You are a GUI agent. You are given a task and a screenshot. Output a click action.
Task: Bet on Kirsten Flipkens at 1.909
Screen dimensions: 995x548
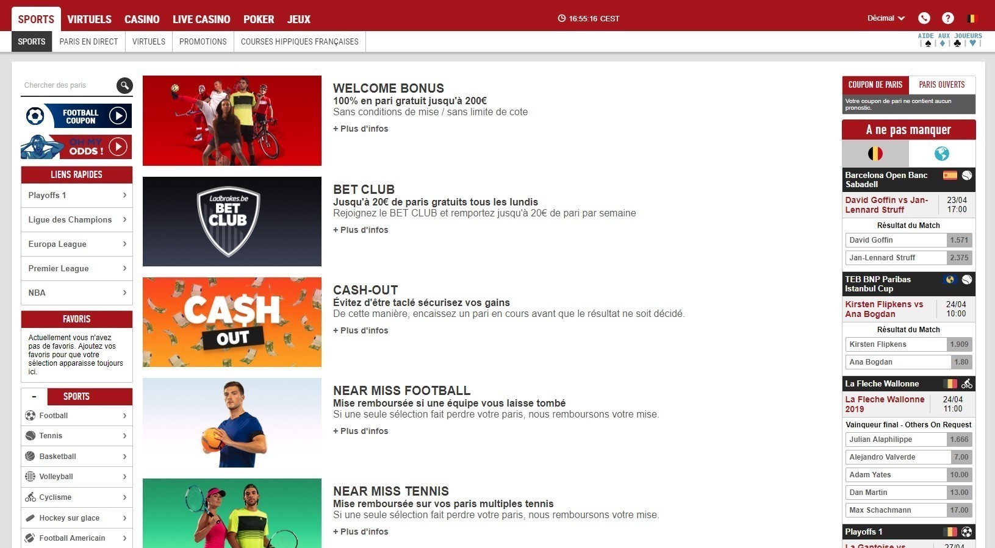click(908, 344)
